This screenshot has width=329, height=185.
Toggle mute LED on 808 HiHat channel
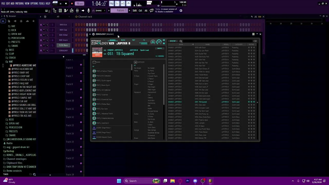point(41,35)
